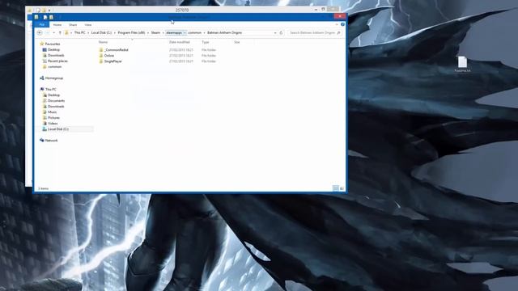
Task: Select the SinglePlayer folder
Action: pyautogui.click(x=113, y=61)
